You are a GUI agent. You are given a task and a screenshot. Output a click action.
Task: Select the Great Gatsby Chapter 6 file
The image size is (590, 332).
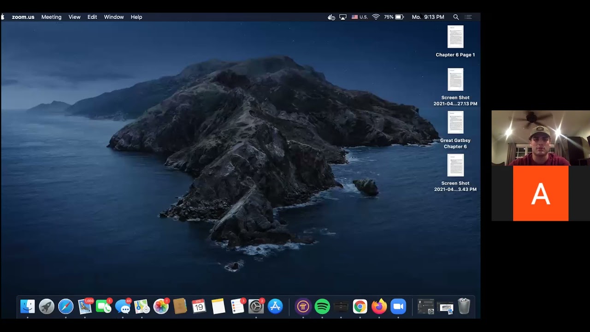[x=455, y=123]
